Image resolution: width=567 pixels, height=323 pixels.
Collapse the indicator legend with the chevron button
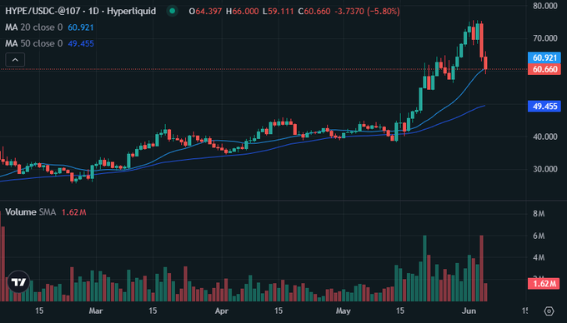15,60
